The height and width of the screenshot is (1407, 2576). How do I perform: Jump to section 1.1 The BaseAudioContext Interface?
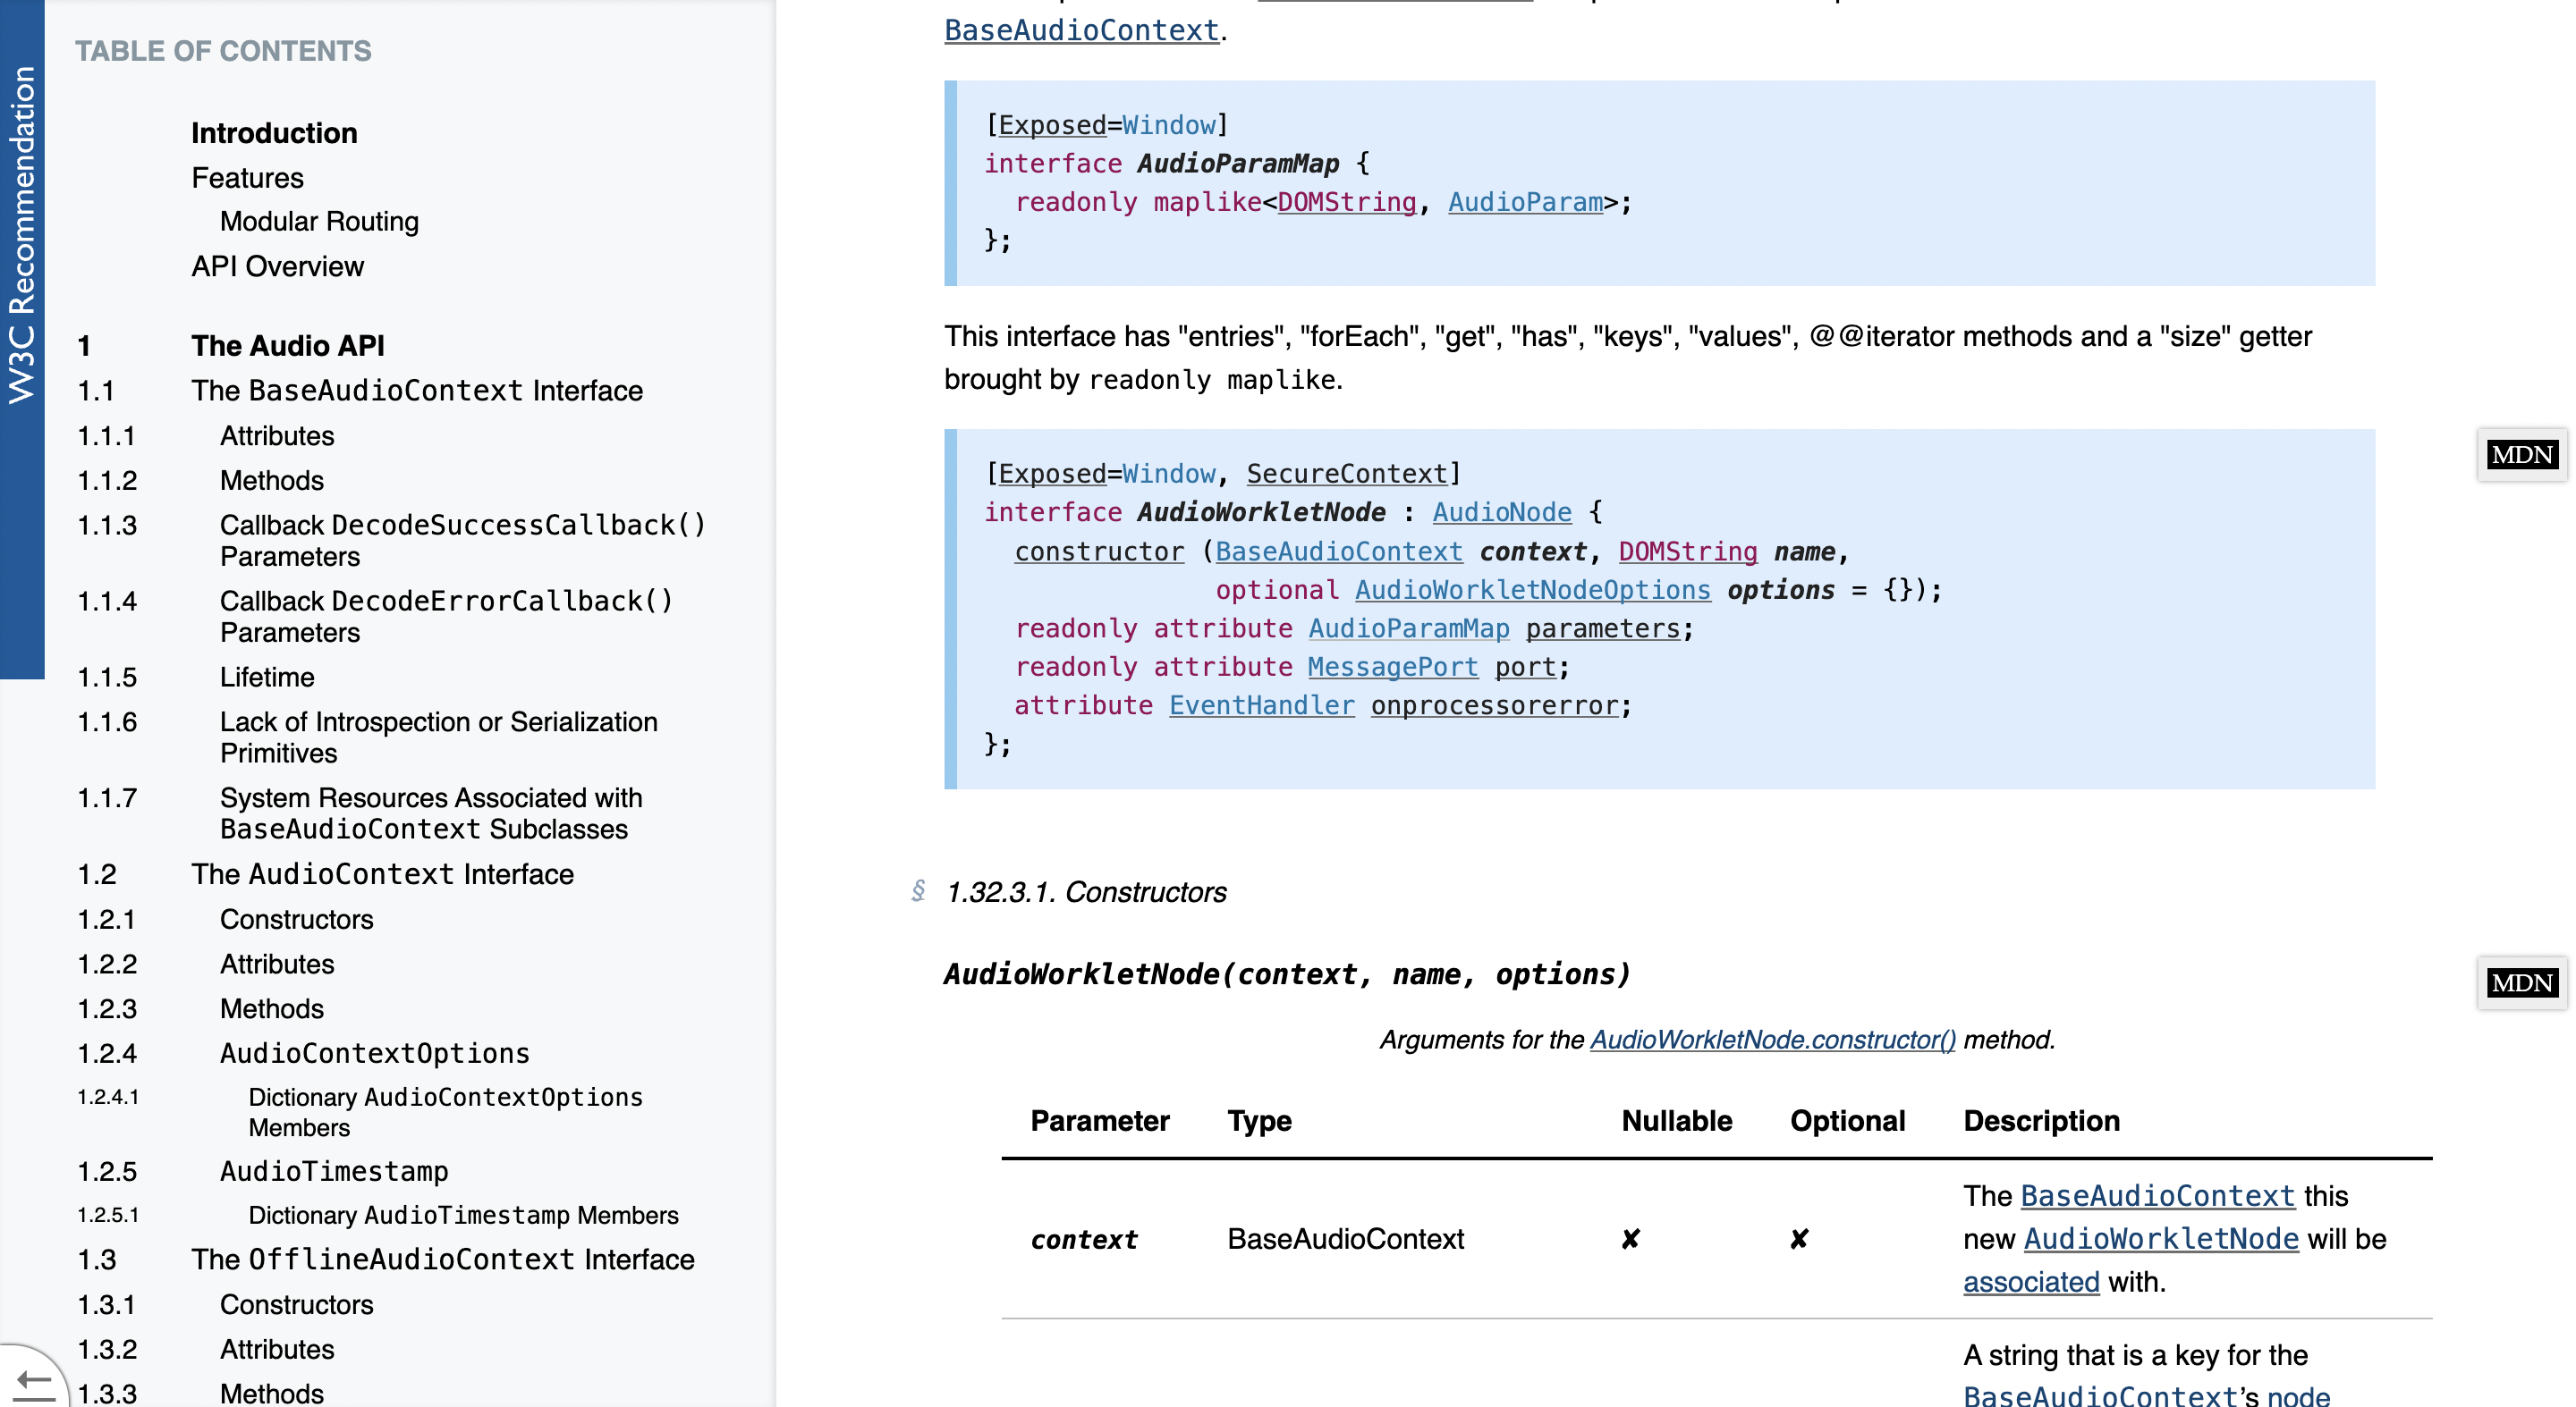click(417, 391)
